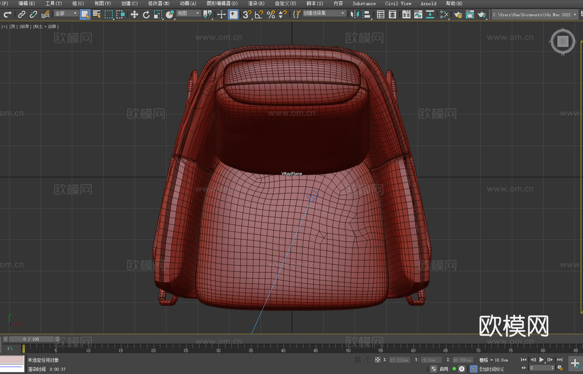This screenshot has height=374, width=583.
Task: Click the Align tool icon
Action: pyautogui.click(x=367, y=14)
